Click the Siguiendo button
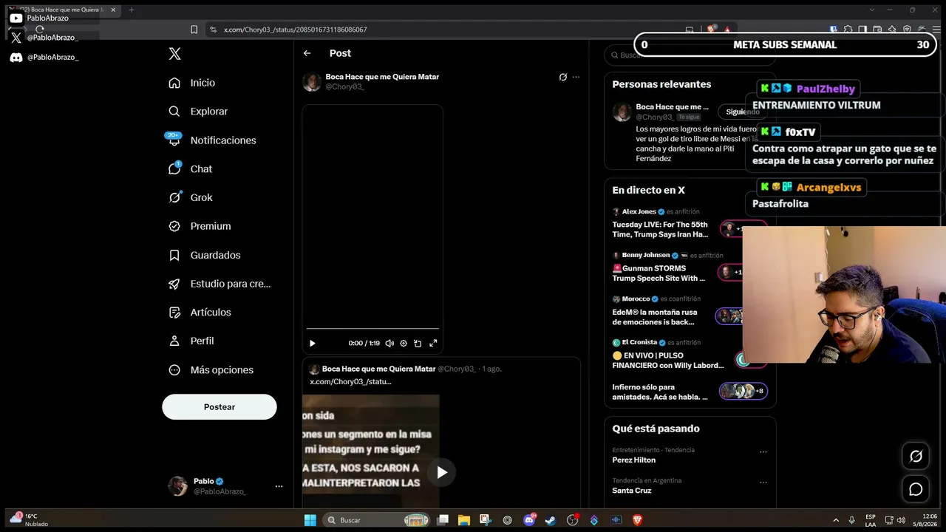Image resolution: width=946 pixels, height=532 pixels. tap(743, 112)
